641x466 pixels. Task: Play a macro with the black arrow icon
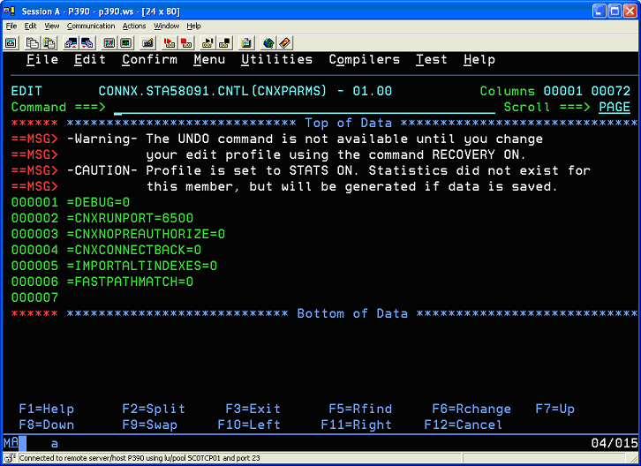point(207,43)
